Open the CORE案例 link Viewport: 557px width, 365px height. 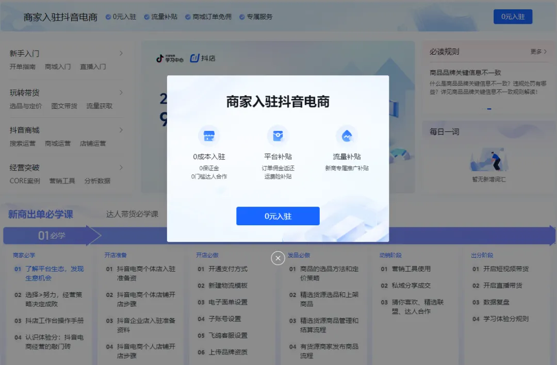click(25, 181)
